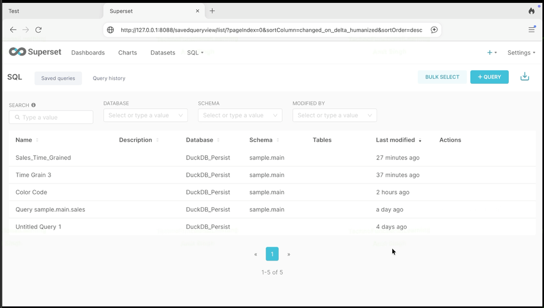The image size is (544, 308).
Task: Focus the Search input field
Action: [x=51, y=117]
